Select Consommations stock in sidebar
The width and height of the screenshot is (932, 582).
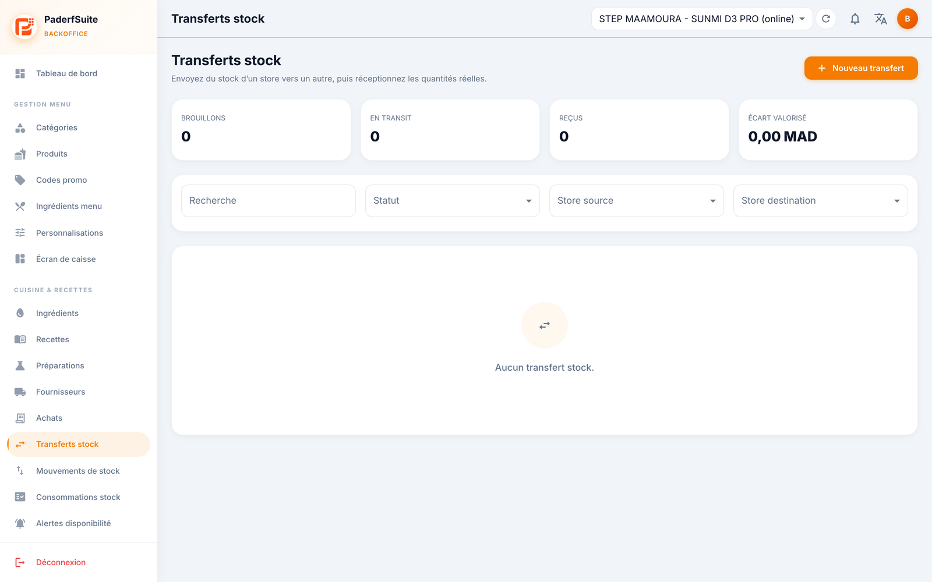click(x=79, y=497)
